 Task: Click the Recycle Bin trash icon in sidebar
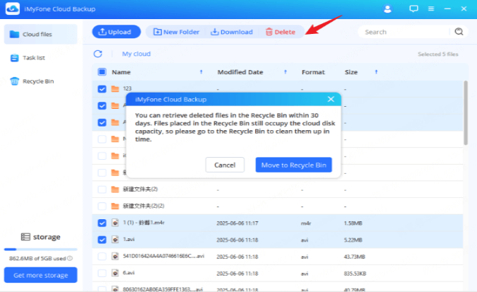(x=14, y=81)
